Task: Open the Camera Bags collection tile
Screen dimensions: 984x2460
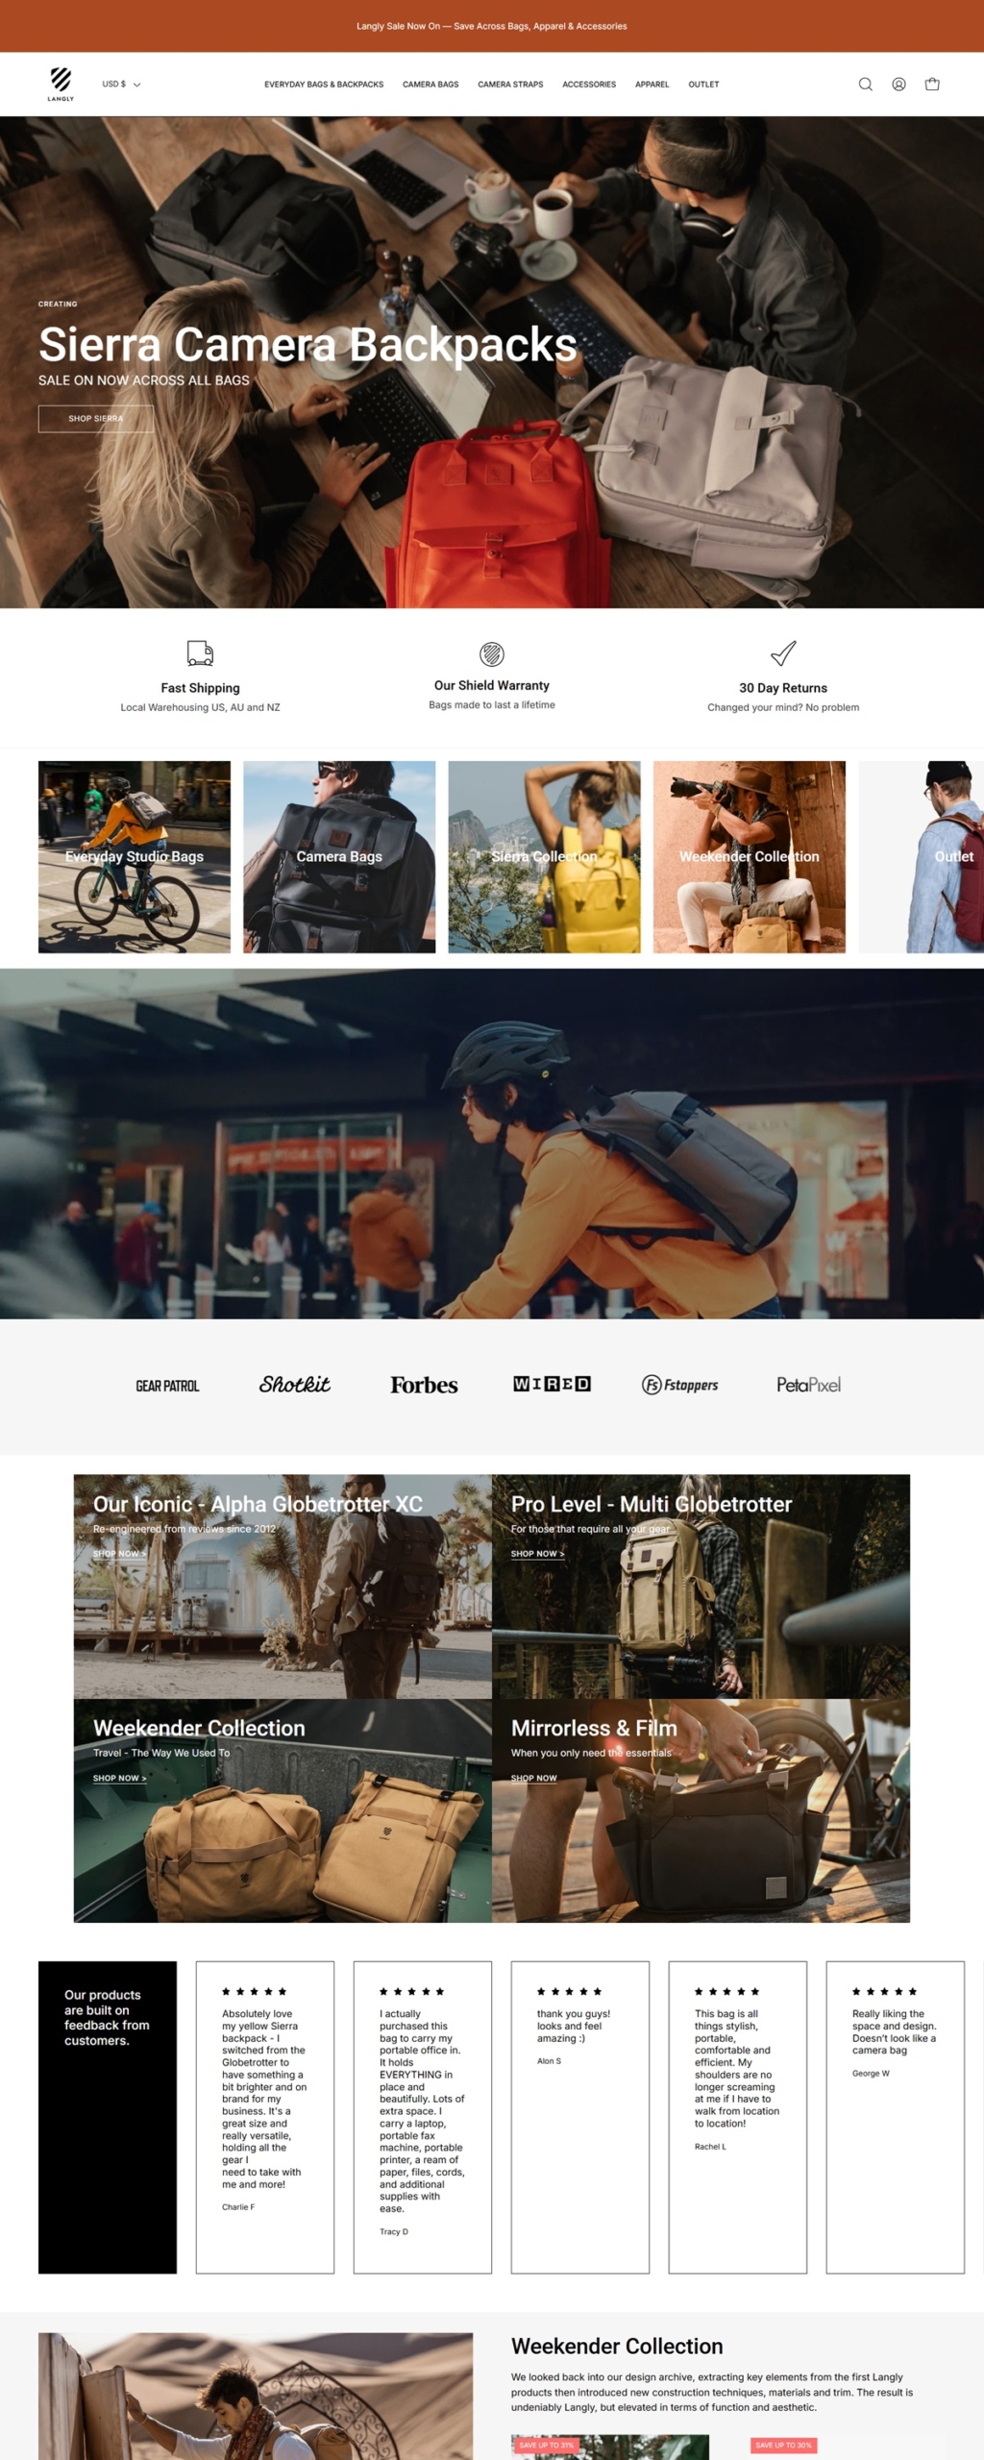Action: click(x=339, y=857)
